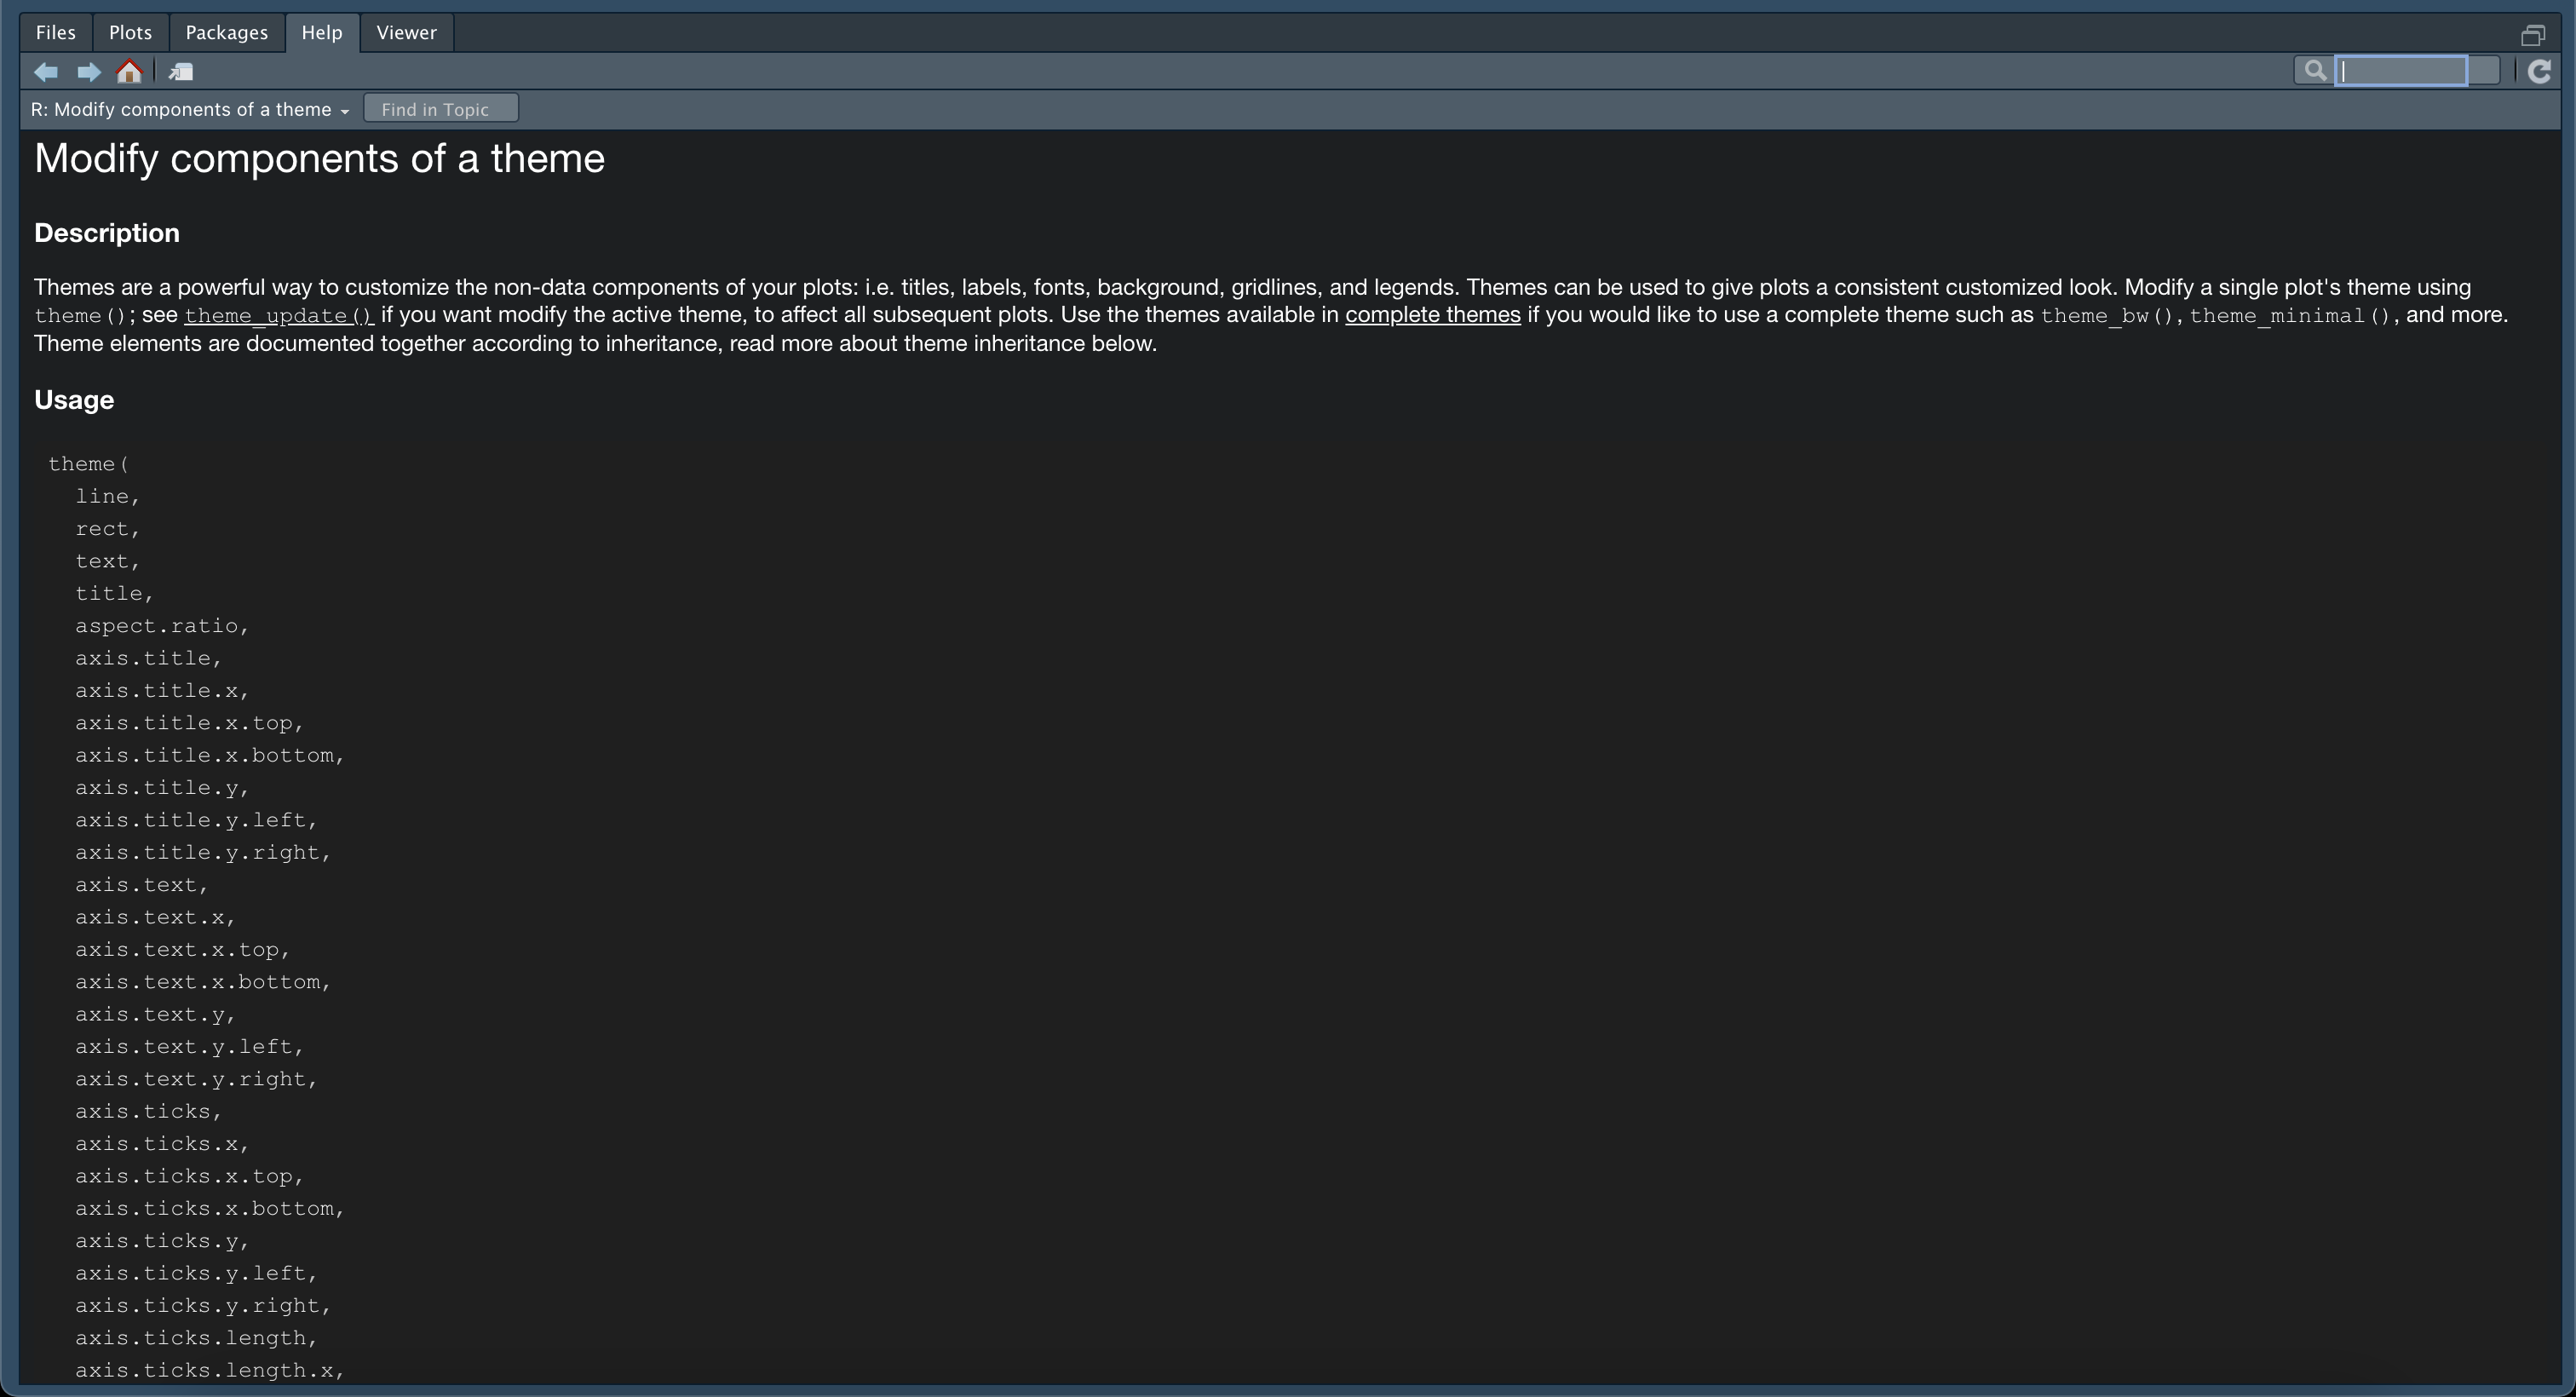Click the axis.text, argument
This screenshot has height=1397, width=2576.
(142, 885)
